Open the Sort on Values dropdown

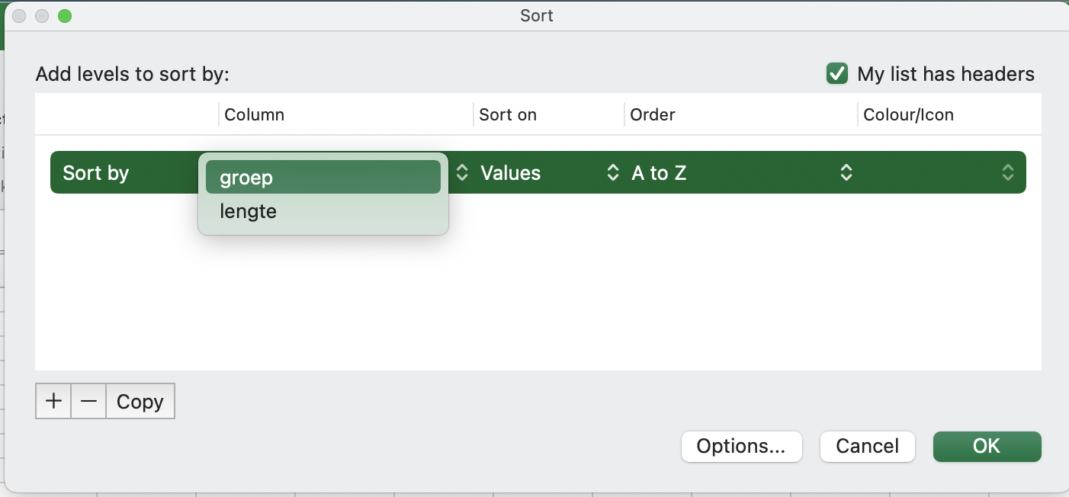point(545,173)
